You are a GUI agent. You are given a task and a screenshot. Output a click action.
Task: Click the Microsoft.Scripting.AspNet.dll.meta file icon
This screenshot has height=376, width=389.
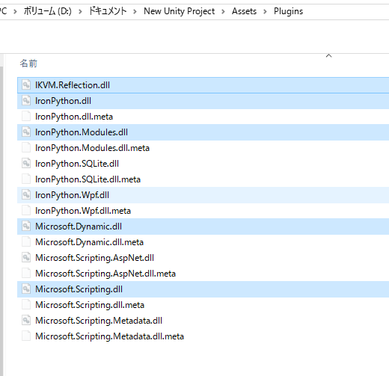tap(26, 274)
